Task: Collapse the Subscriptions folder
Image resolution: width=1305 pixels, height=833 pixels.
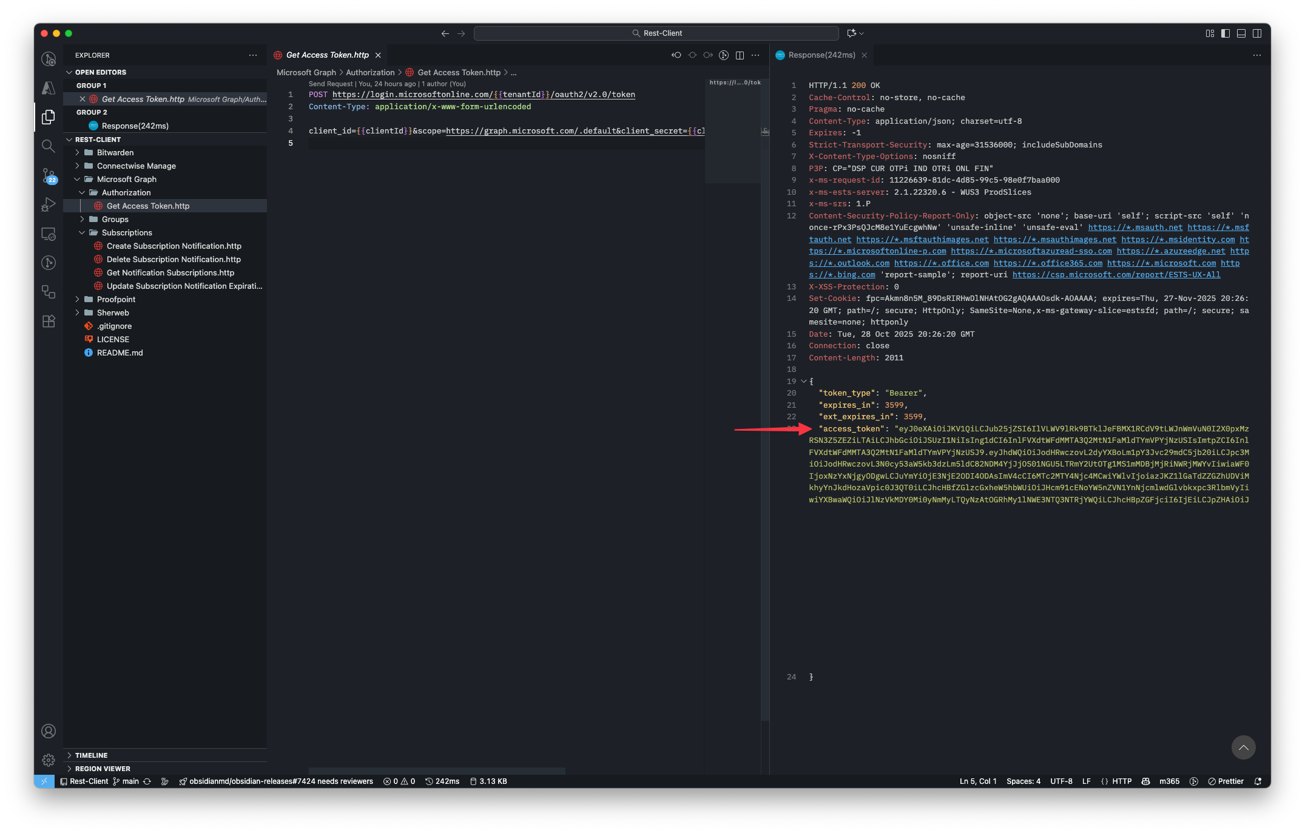Action: click(127, 232)
